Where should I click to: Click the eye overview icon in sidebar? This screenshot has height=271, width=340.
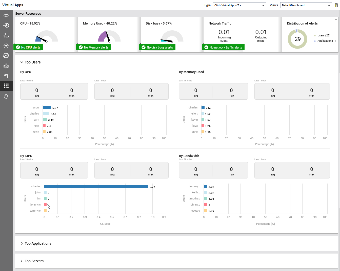(6, 15)
